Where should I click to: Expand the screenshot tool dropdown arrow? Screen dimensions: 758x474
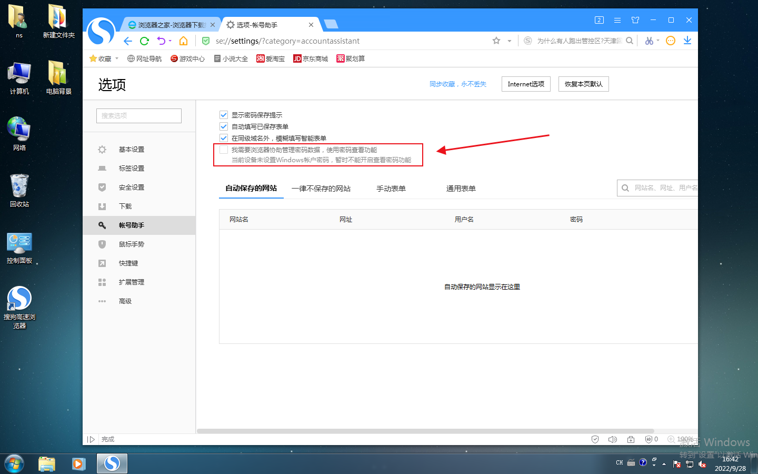(x=657, y=41)
